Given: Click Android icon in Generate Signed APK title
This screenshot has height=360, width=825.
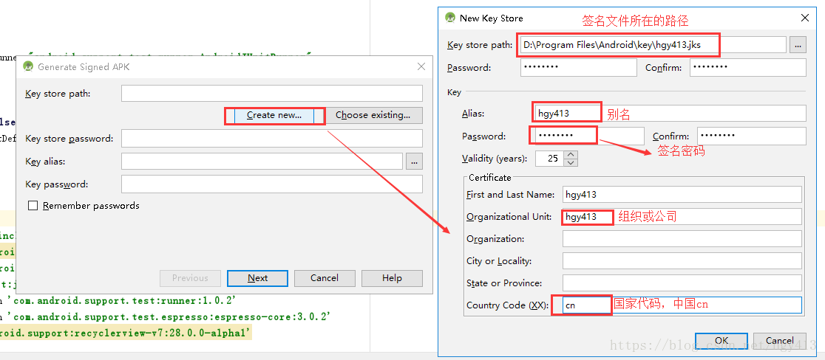Looking at the screenshot, I should click(27, 66).
